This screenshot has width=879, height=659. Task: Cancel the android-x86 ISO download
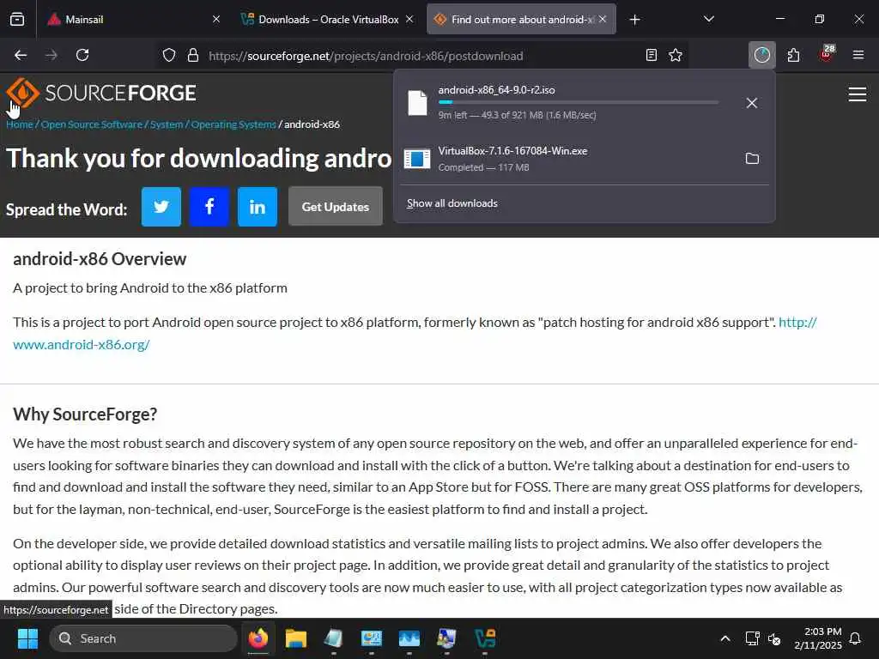click(x=752, y=103)
